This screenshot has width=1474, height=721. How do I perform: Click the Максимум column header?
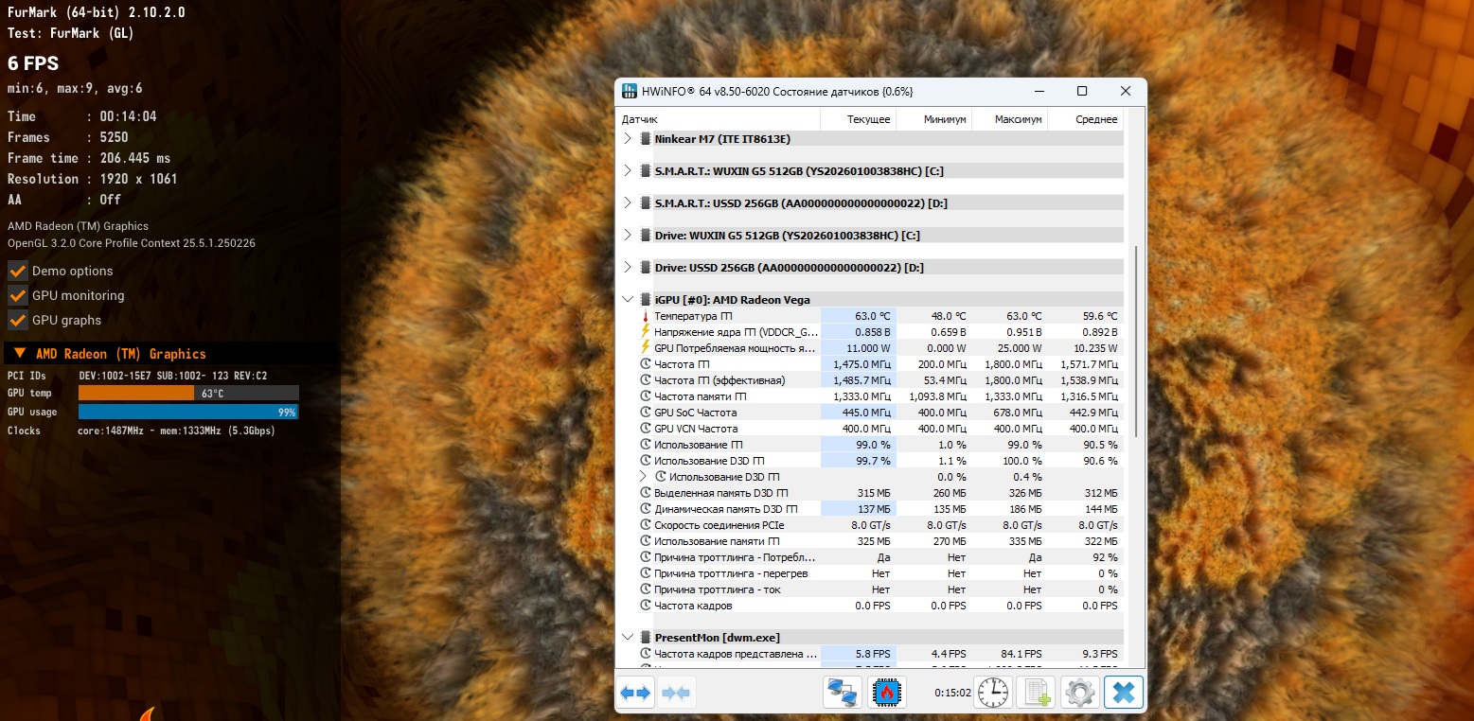tap(1009, 120)
